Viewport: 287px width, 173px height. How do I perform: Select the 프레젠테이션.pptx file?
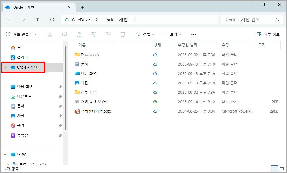tap(93, 111)
